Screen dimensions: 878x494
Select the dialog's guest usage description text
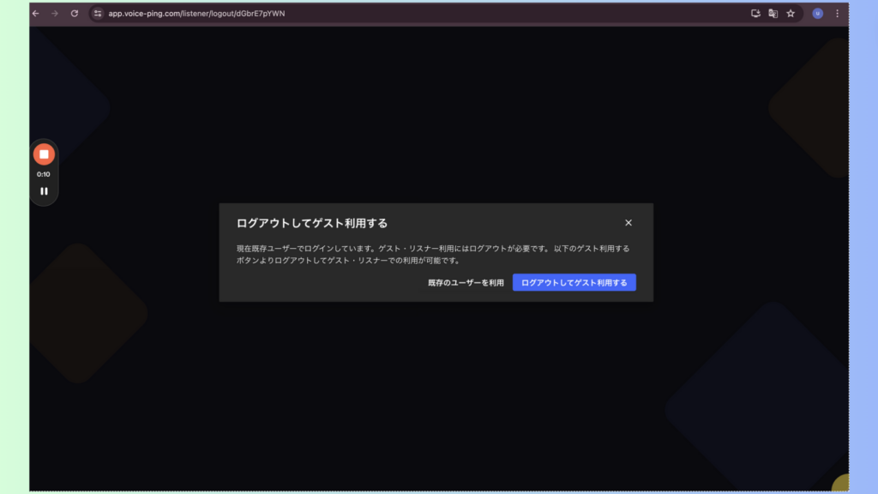(431, 254)
